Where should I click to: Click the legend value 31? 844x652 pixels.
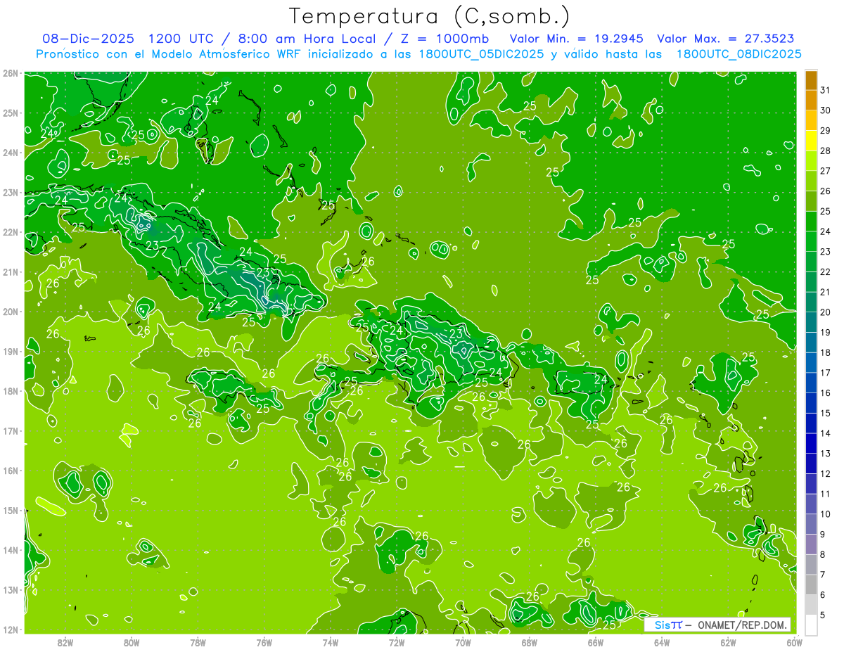(x=825, y=90)
